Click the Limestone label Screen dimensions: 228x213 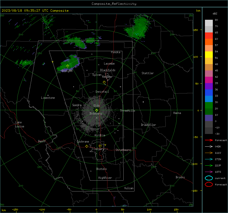point(48,98)
